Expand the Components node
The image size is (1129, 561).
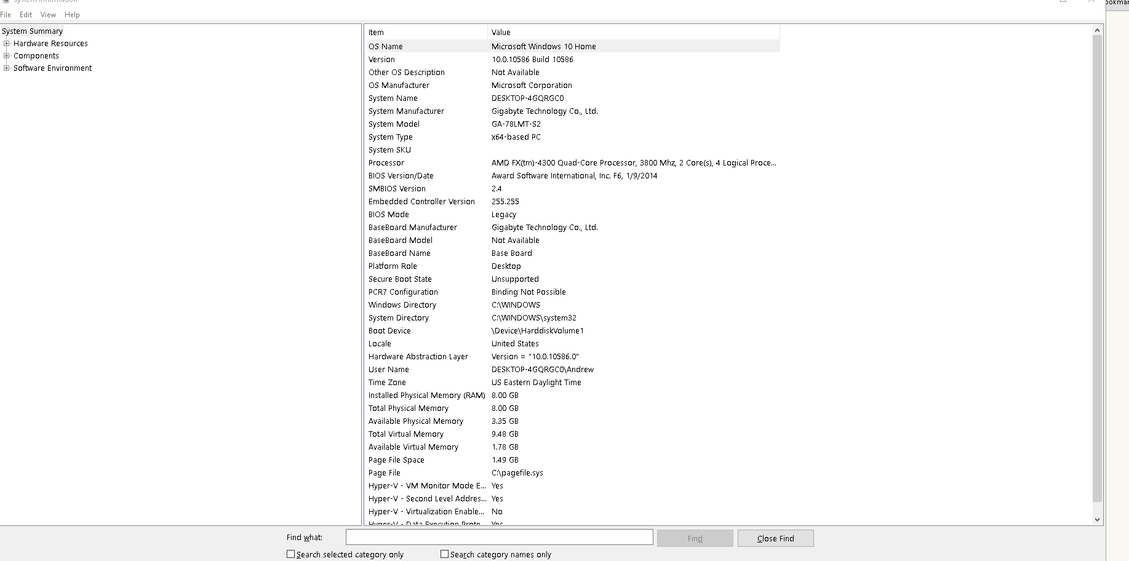(x=7, y=56)
